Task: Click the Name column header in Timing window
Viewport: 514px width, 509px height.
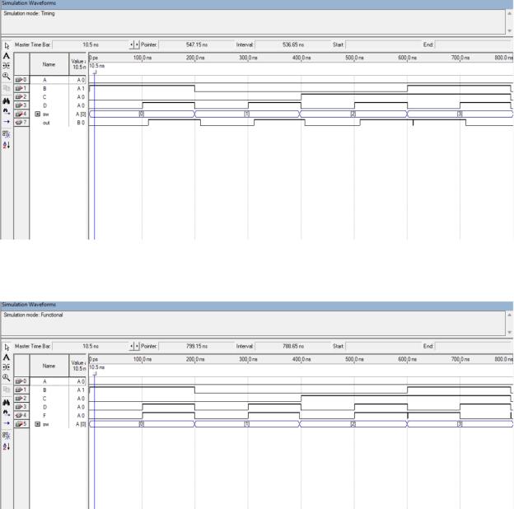Action: tap(49, 64)
